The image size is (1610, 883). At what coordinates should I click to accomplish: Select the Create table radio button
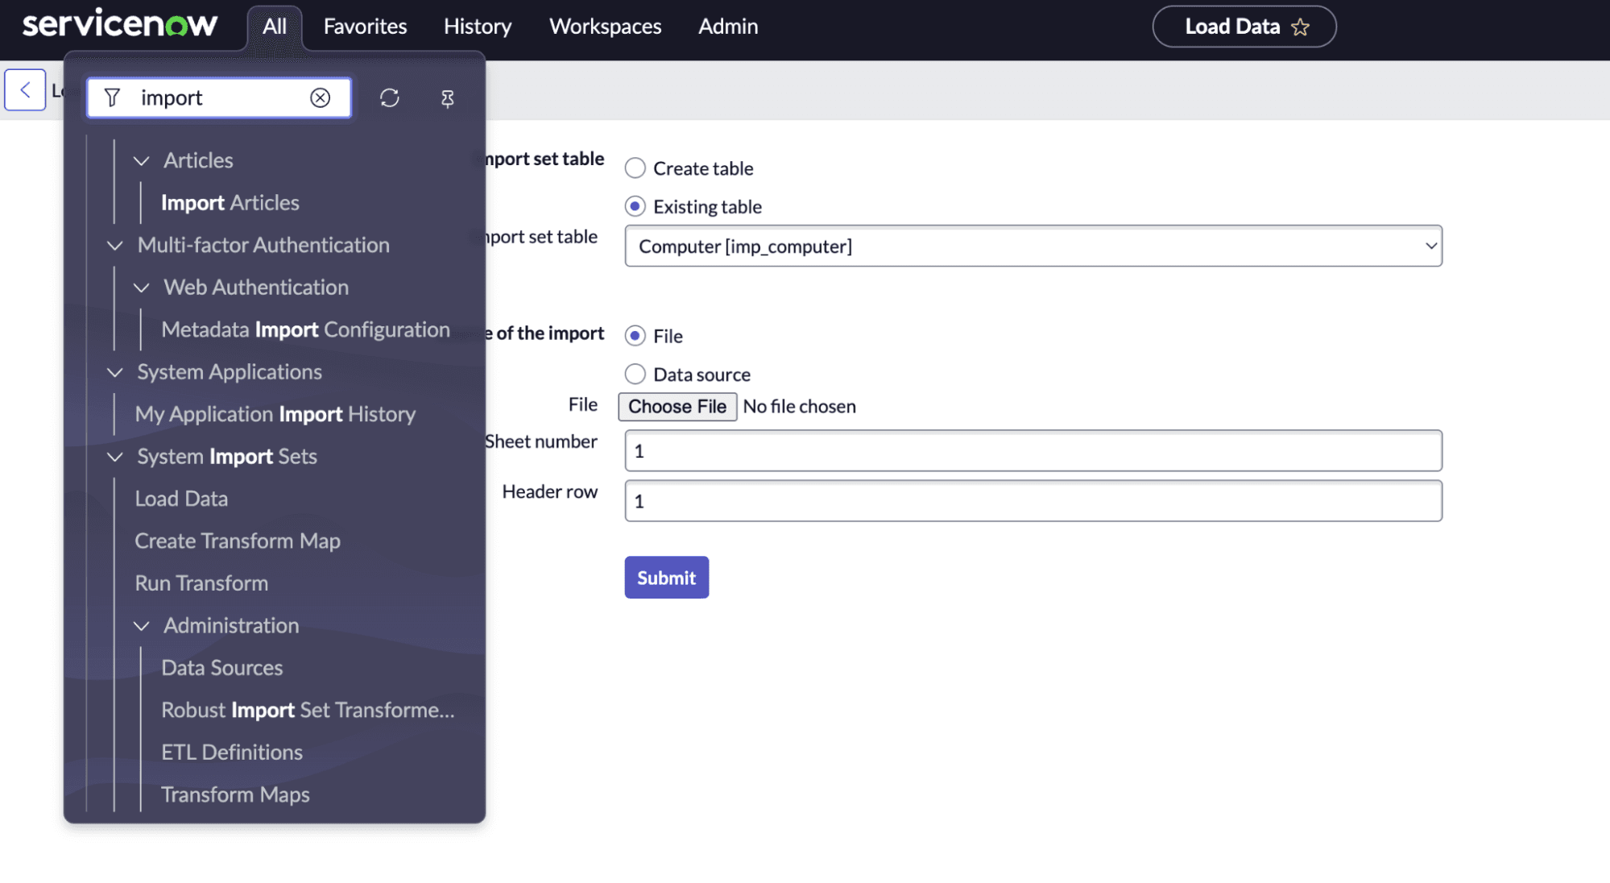point(635,168)
